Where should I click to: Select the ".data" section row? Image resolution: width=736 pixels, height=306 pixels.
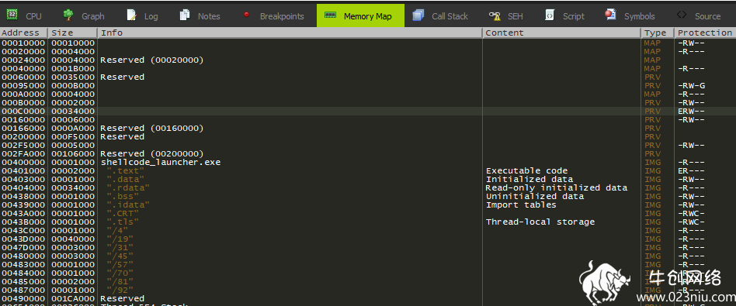[368, 179]
